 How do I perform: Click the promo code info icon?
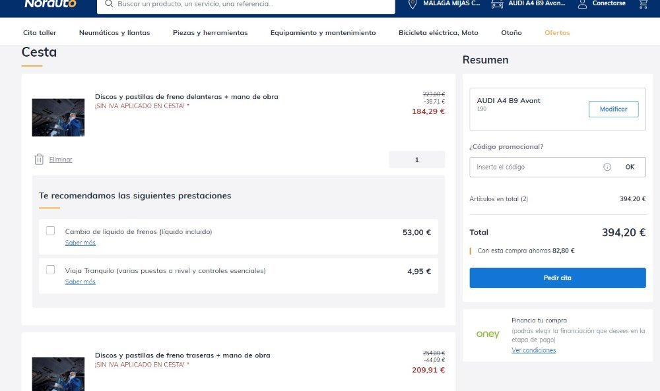click(607, 167)
